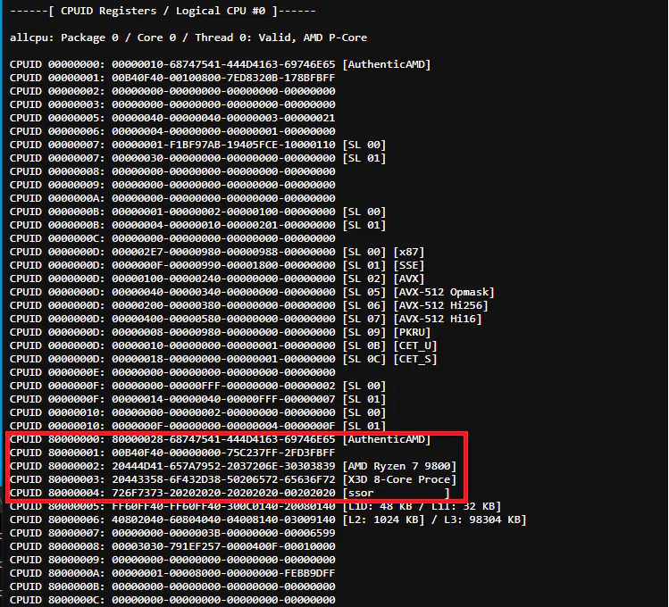Click the row labeled [AVX-512 Hi256]
This screenshot has width=669, height=607.
point(248,305)
